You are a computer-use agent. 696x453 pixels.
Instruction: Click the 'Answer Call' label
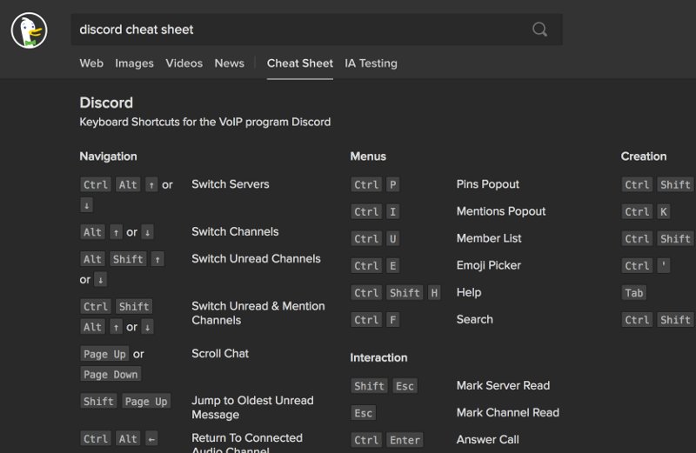(x=488, y=440)
